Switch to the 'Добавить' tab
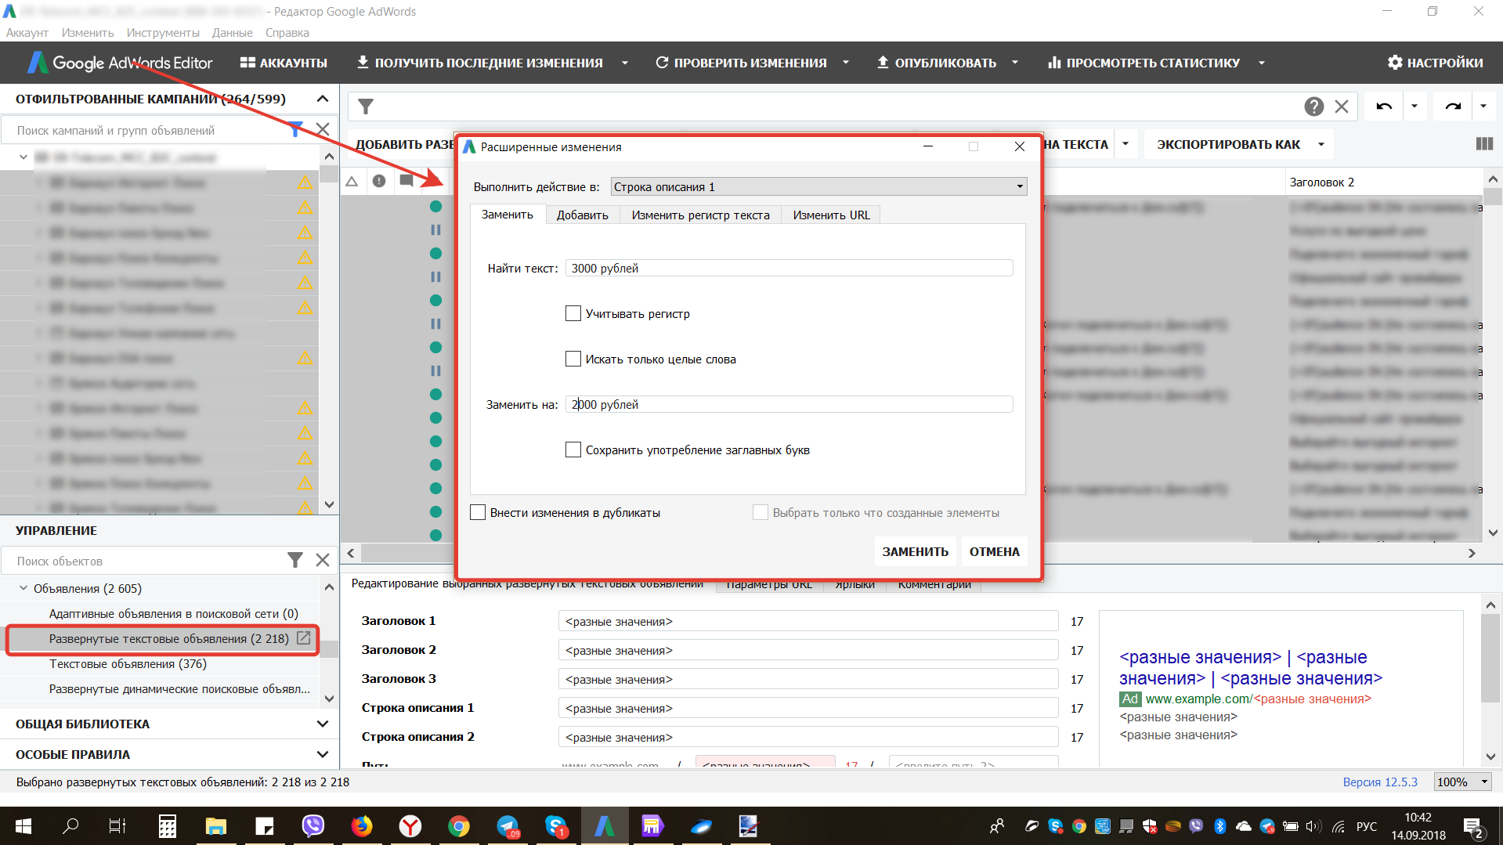 (582, 215)
